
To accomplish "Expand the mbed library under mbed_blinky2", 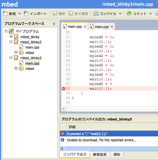I will [16, 52].
